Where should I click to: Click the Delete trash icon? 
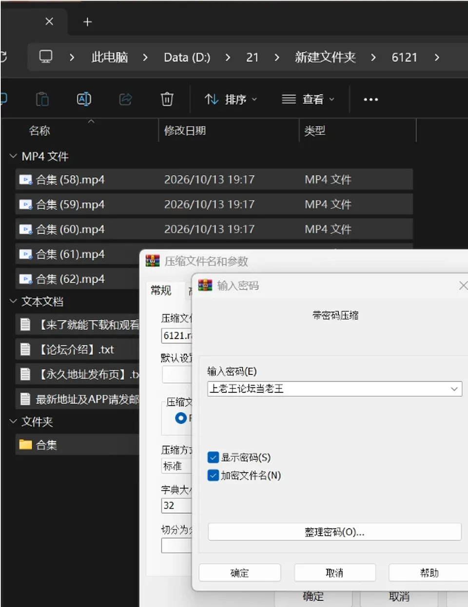167,99
